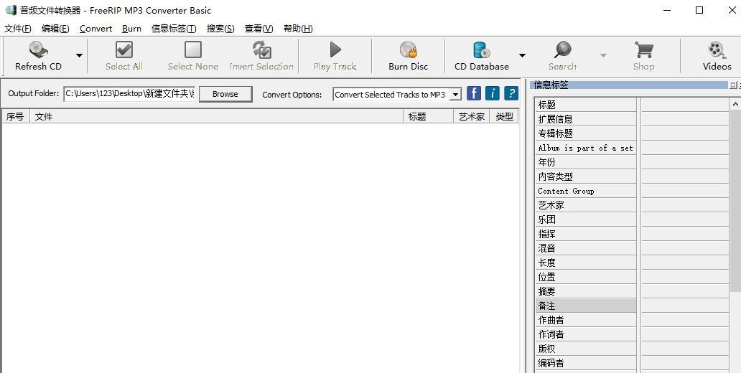Open the 帮助(H) menu

(x=298, y=28)
